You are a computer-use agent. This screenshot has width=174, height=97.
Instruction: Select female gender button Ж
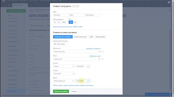75,22
